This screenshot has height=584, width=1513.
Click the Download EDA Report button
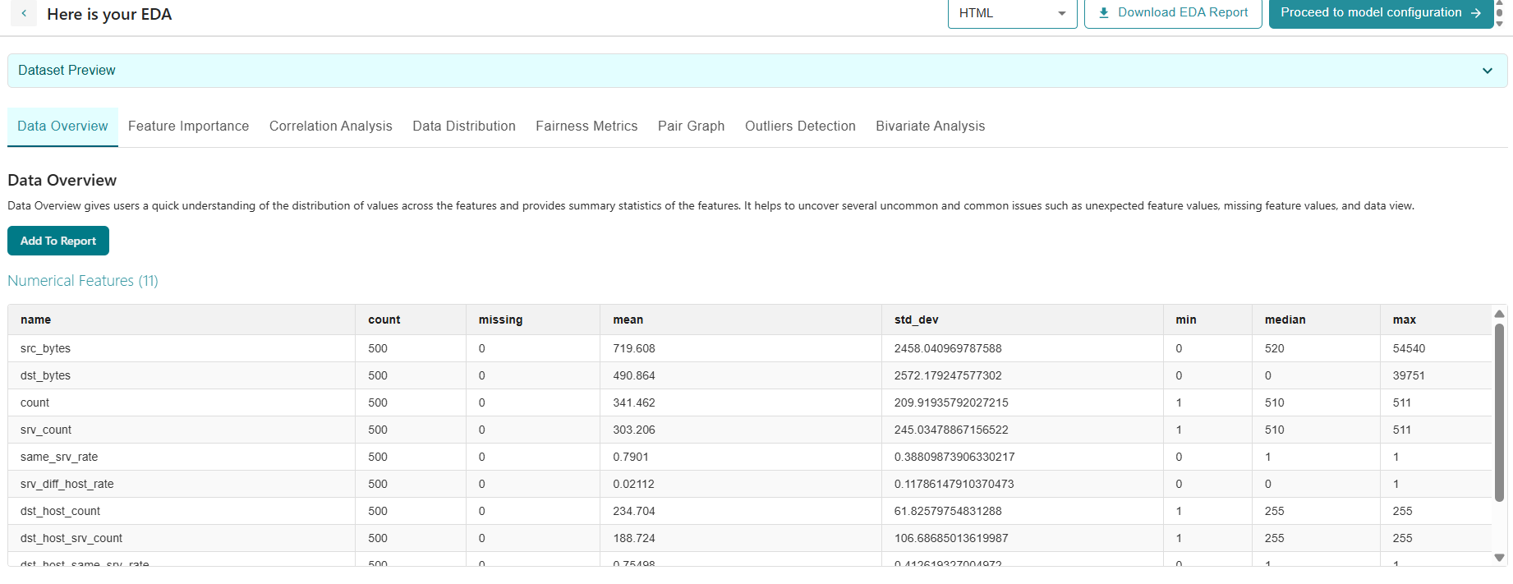(1172, 13)
